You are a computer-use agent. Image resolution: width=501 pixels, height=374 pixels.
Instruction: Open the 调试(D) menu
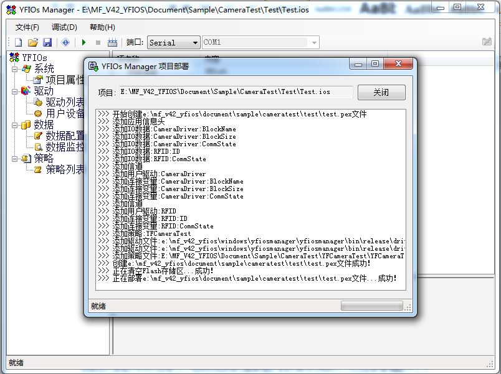[64, 27]
